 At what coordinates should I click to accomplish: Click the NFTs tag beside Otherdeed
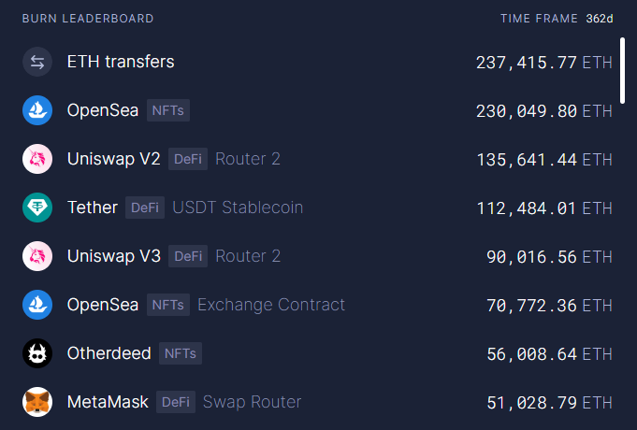180,353
